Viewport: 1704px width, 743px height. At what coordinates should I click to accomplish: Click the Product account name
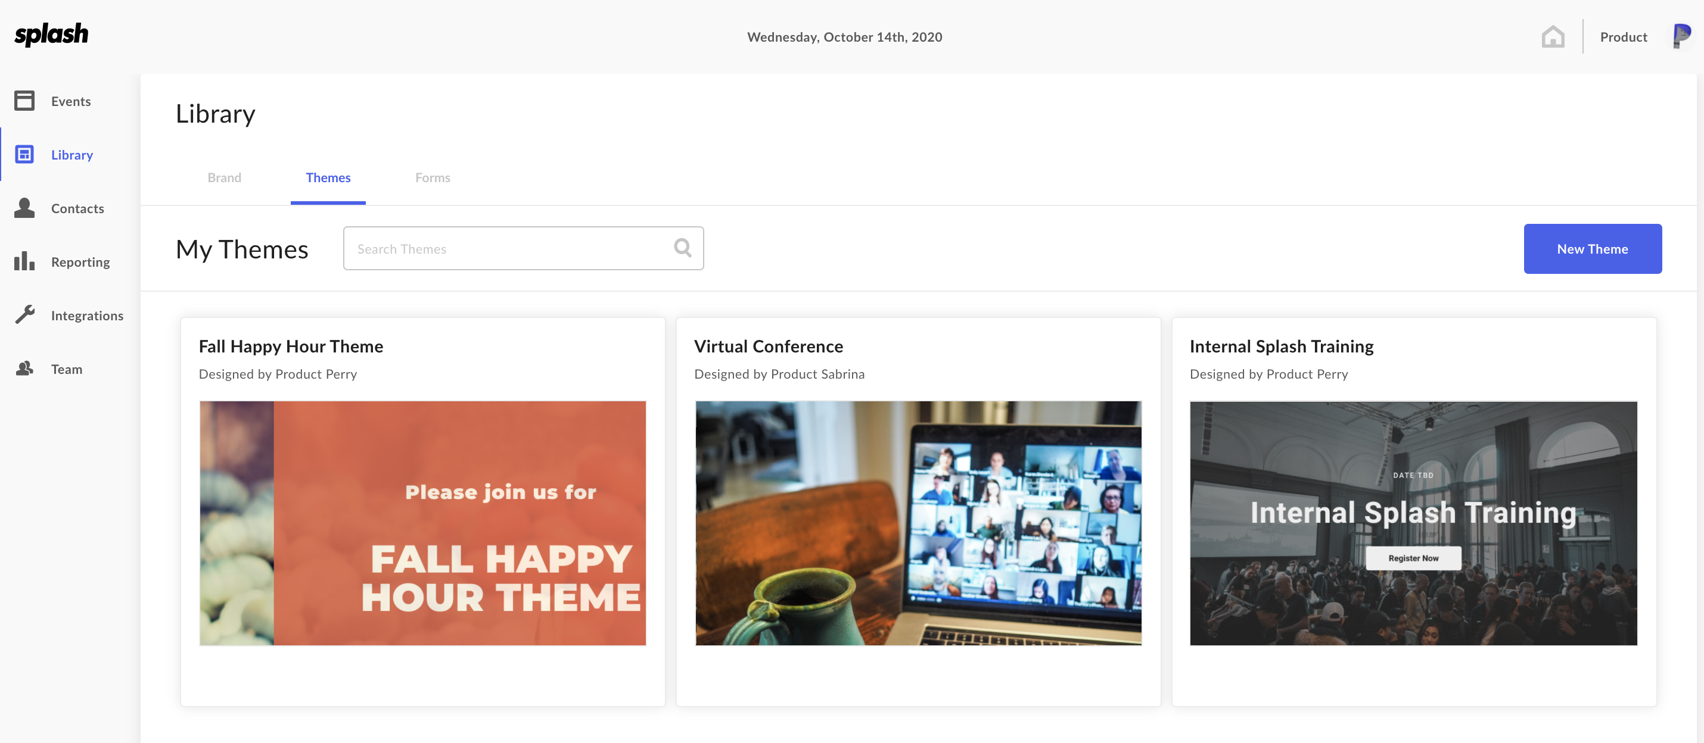(x=1624, y=37)
